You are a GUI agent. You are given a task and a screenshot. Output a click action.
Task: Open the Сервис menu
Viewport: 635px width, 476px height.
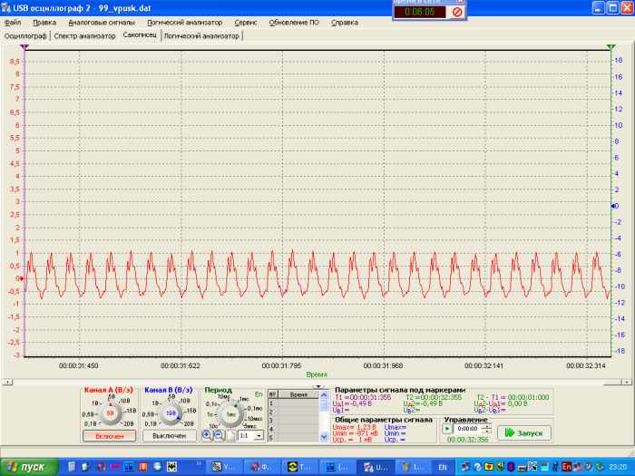tap(246, 23)
